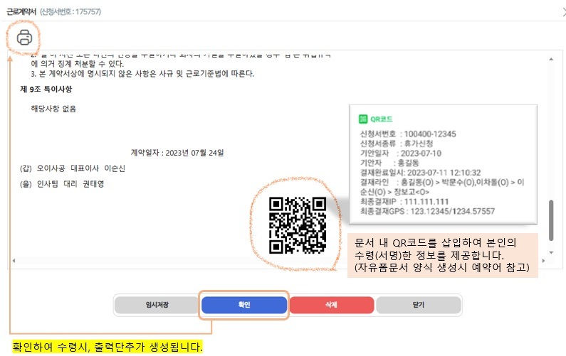566x356 pixels.
Task: Click the 임시저장 button
Action: coord(157,305)
